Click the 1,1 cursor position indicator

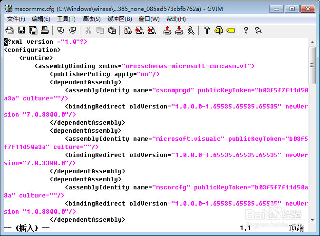(245, 228)
